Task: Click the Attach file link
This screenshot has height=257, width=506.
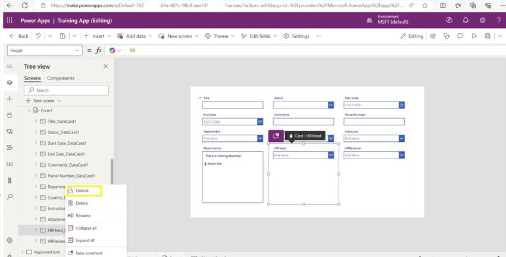Action: click(213, 164)
